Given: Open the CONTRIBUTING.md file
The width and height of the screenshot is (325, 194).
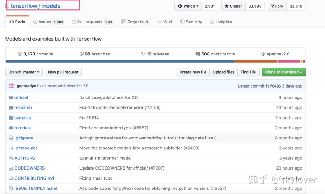Looking at the screenshot, I should click(34, 179).
